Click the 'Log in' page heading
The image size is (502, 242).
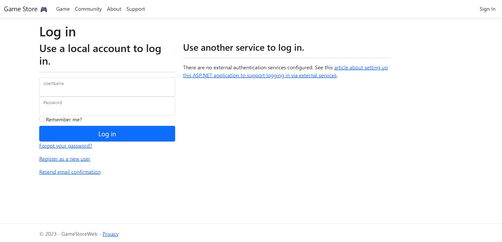pyautogui.click(x=58, y=32)
